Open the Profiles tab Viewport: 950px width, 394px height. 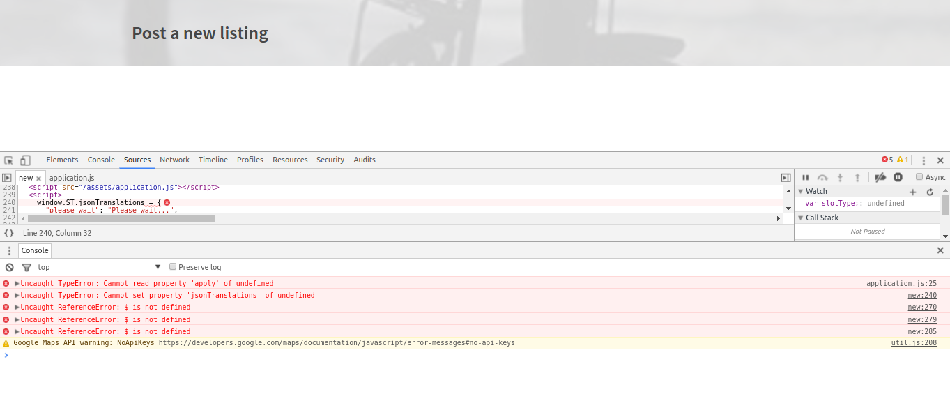250,160
